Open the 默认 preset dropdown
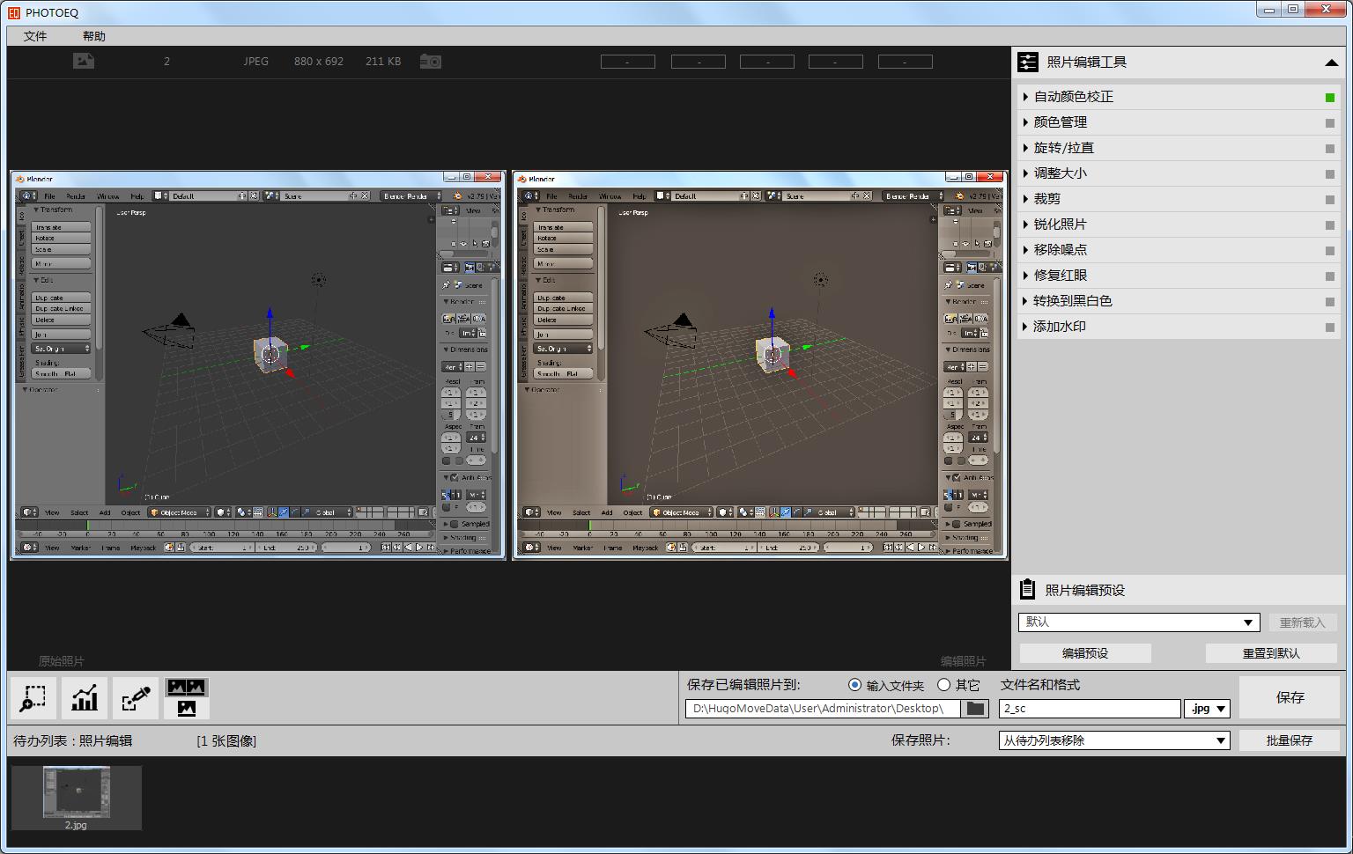The height and width of the screenshot is (854, 1353). click(1138, 622)
